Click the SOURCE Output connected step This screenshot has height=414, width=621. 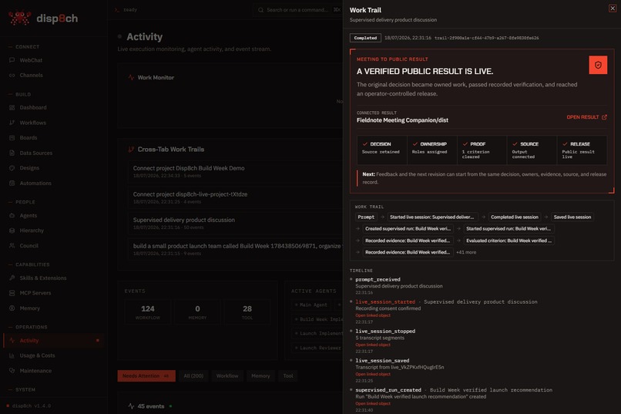532,150
